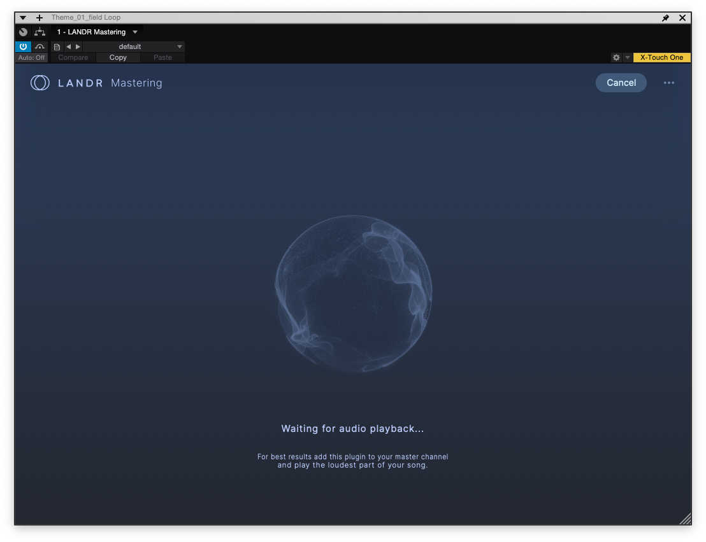This screenshot has height=542, width=706.
Task: Click the Compare button
Action: [x=73, y=57]
